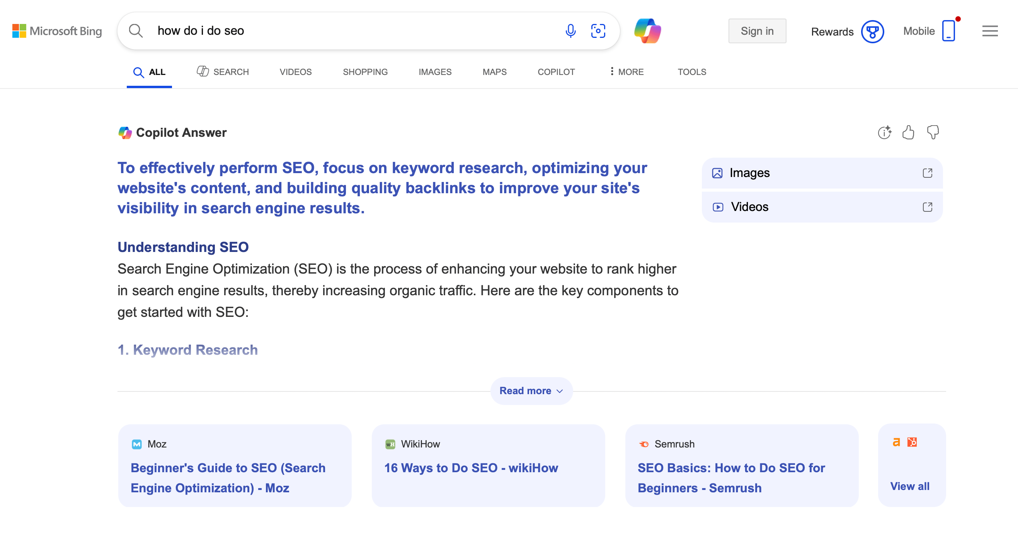Give thumbs down to Copilot Answer

pos(933,133)
